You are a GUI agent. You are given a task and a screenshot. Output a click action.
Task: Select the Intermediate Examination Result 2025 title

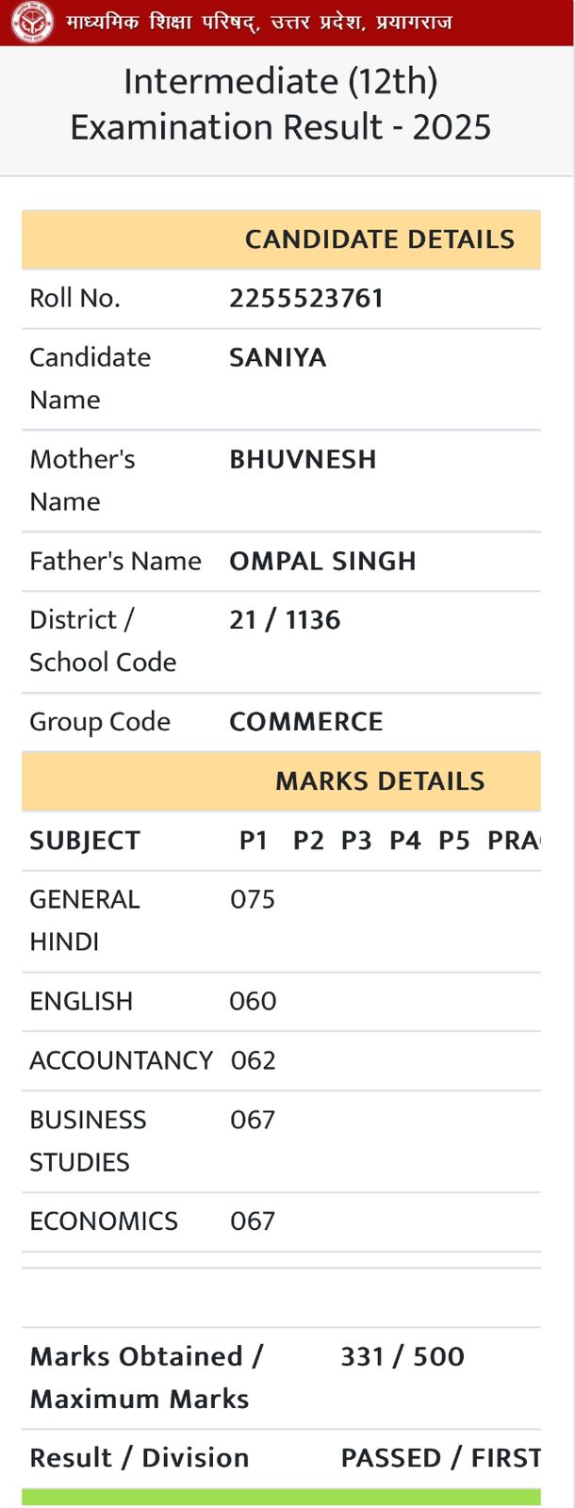pyautogui.click(x=281, y=104)
